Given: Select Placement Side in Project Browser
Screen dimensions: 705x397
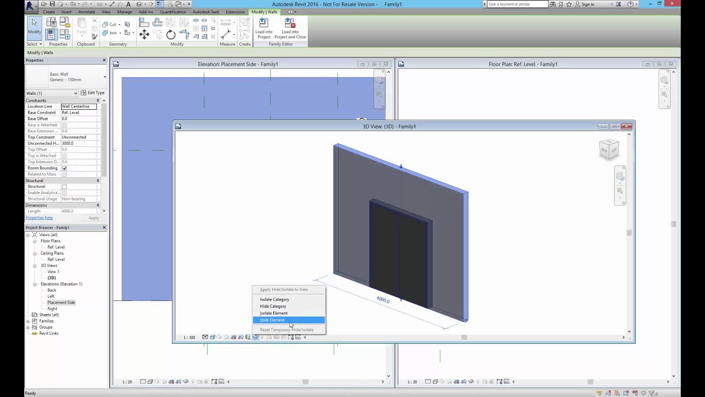Looking at the screenshot, I should (61, 303).
